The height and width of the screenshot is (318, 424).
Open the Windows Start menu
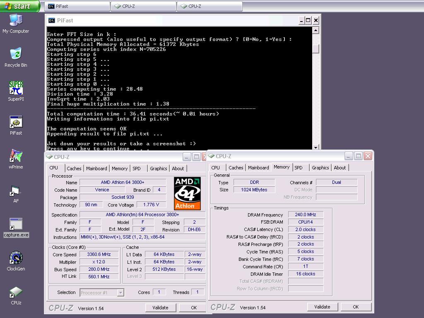click(19, 6)
